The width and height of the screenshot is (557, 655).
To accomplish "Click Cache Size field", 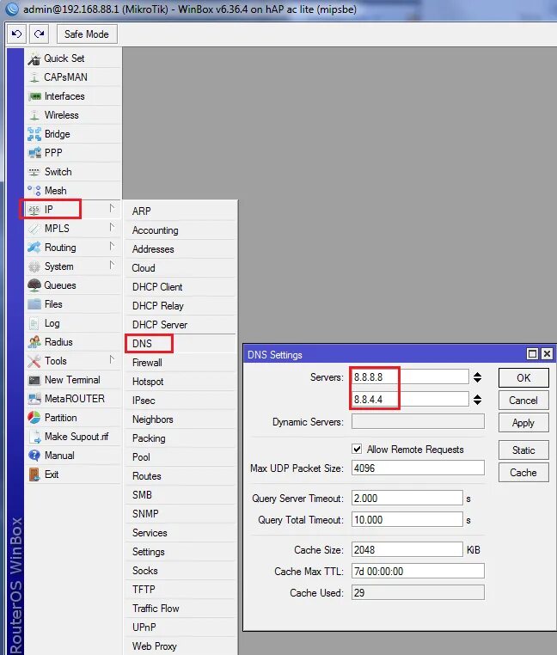I will click(407, 550).
